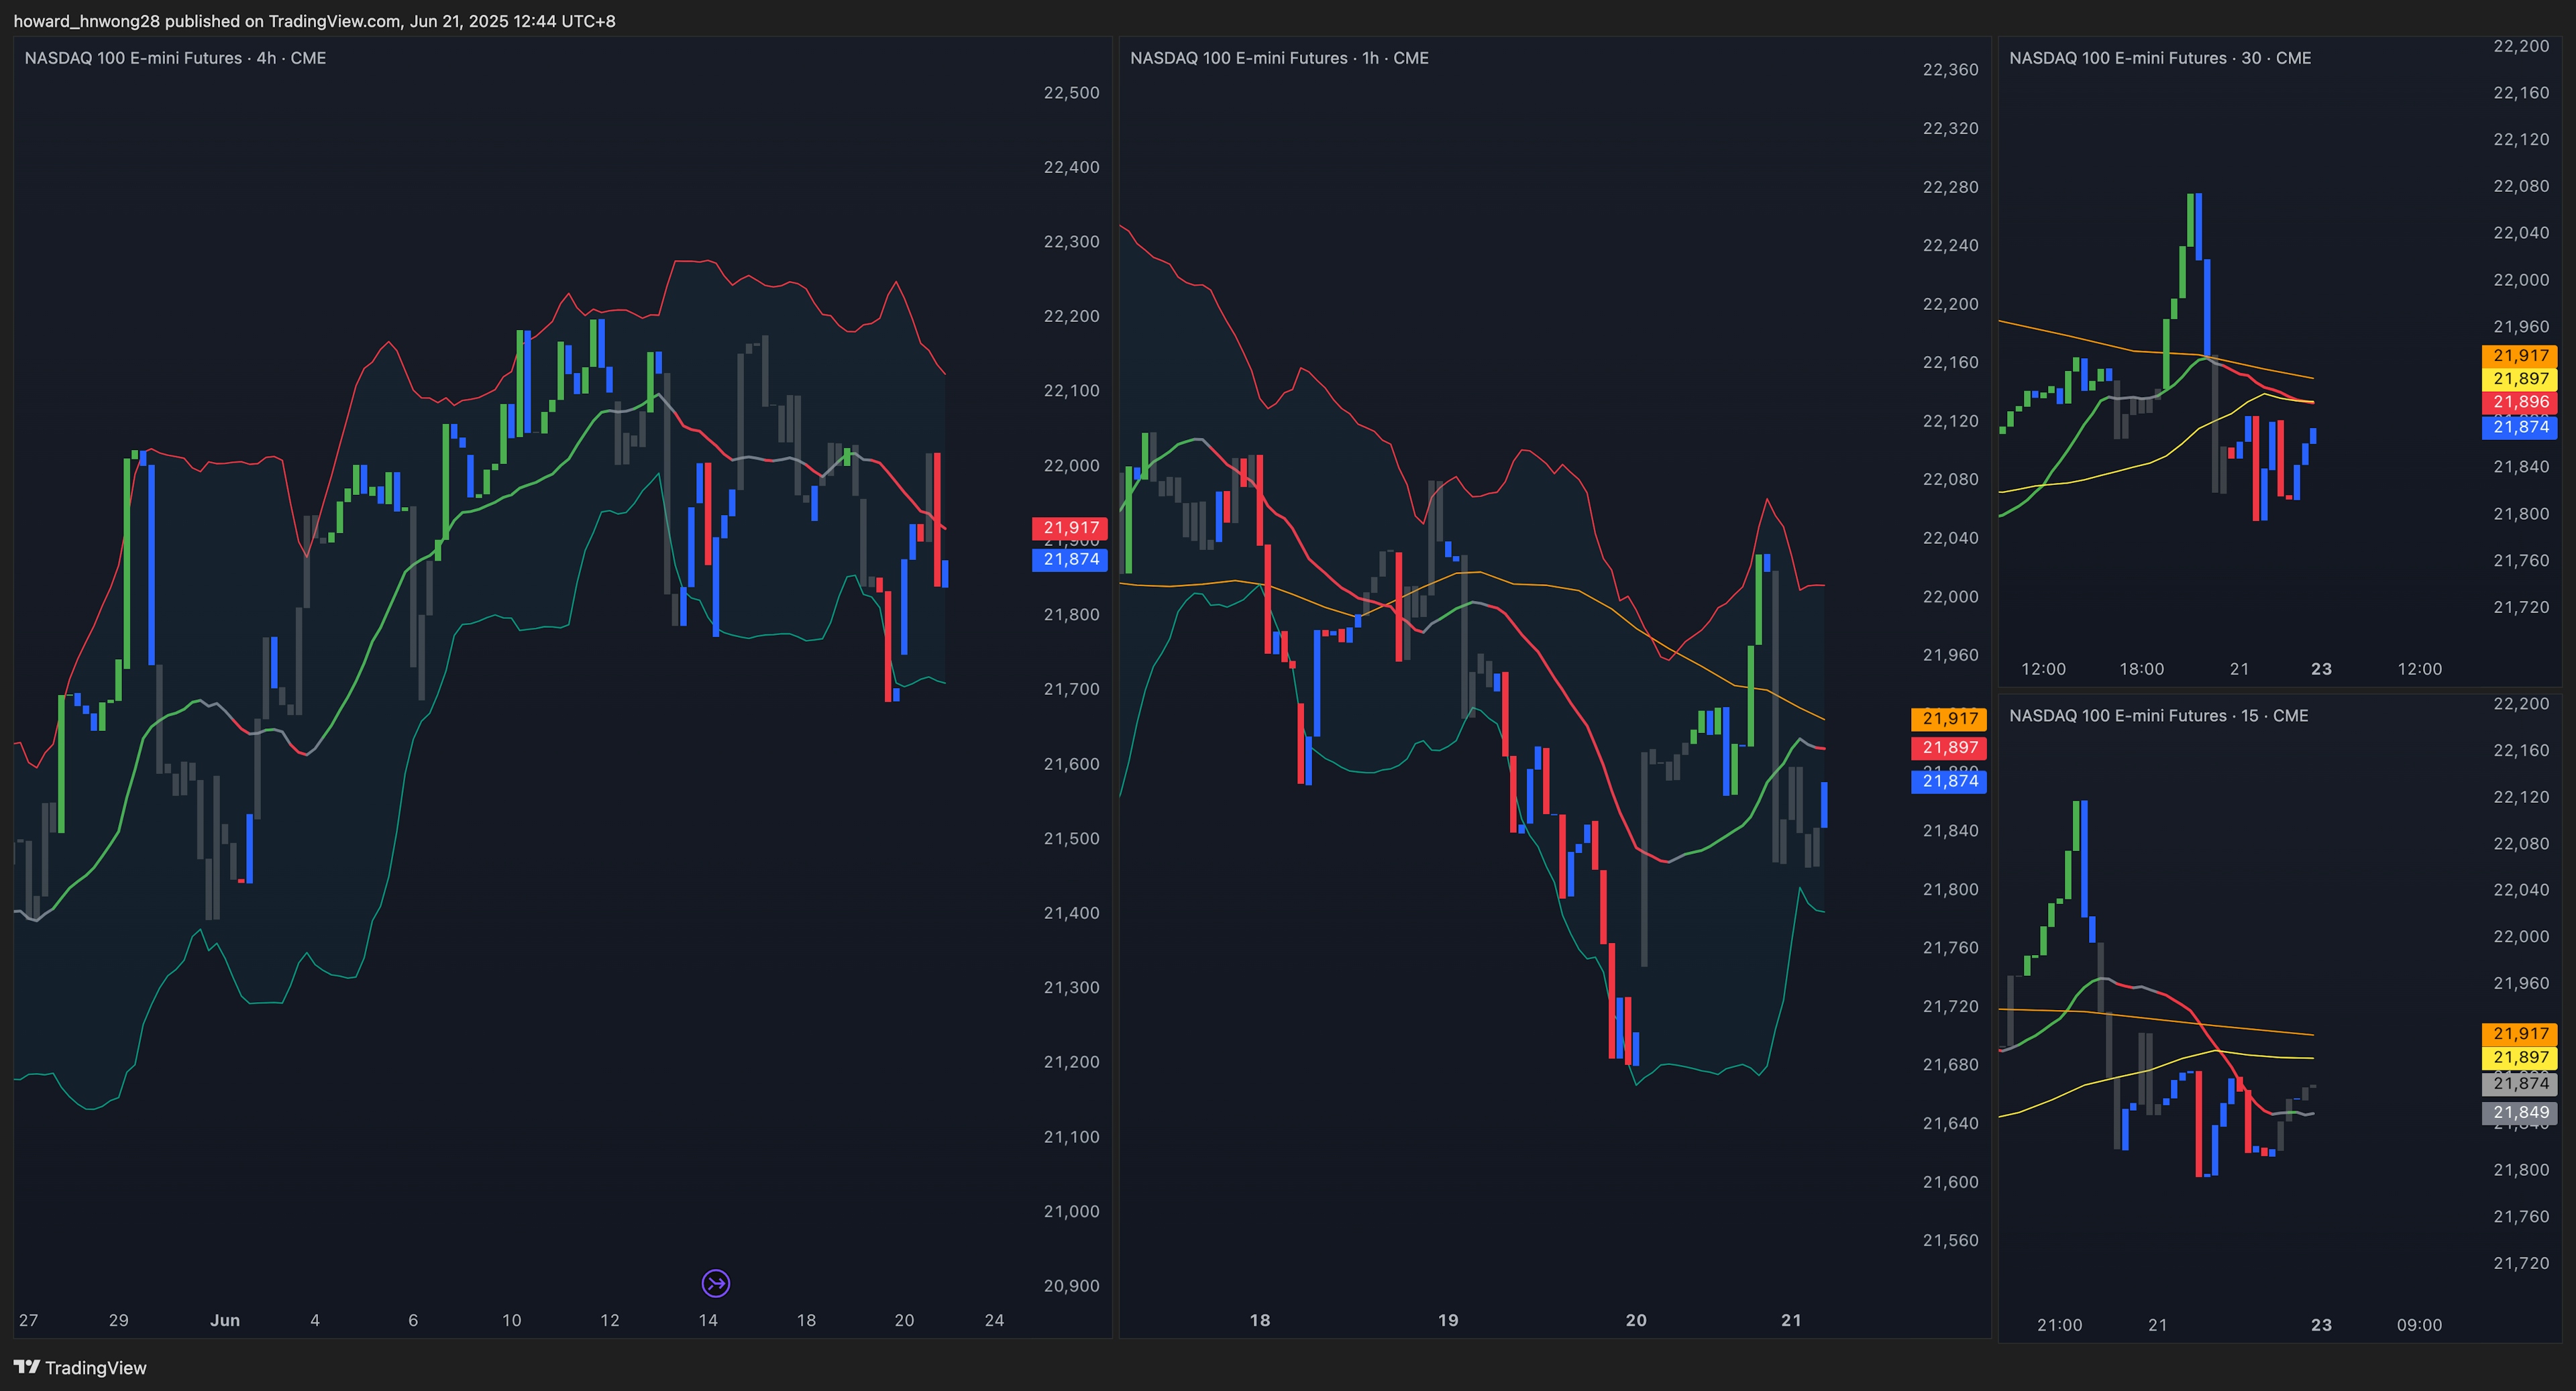Click the TradingView logo at bottom left
Viewport: 2576px width, 1391px height.
point(80,1367)
